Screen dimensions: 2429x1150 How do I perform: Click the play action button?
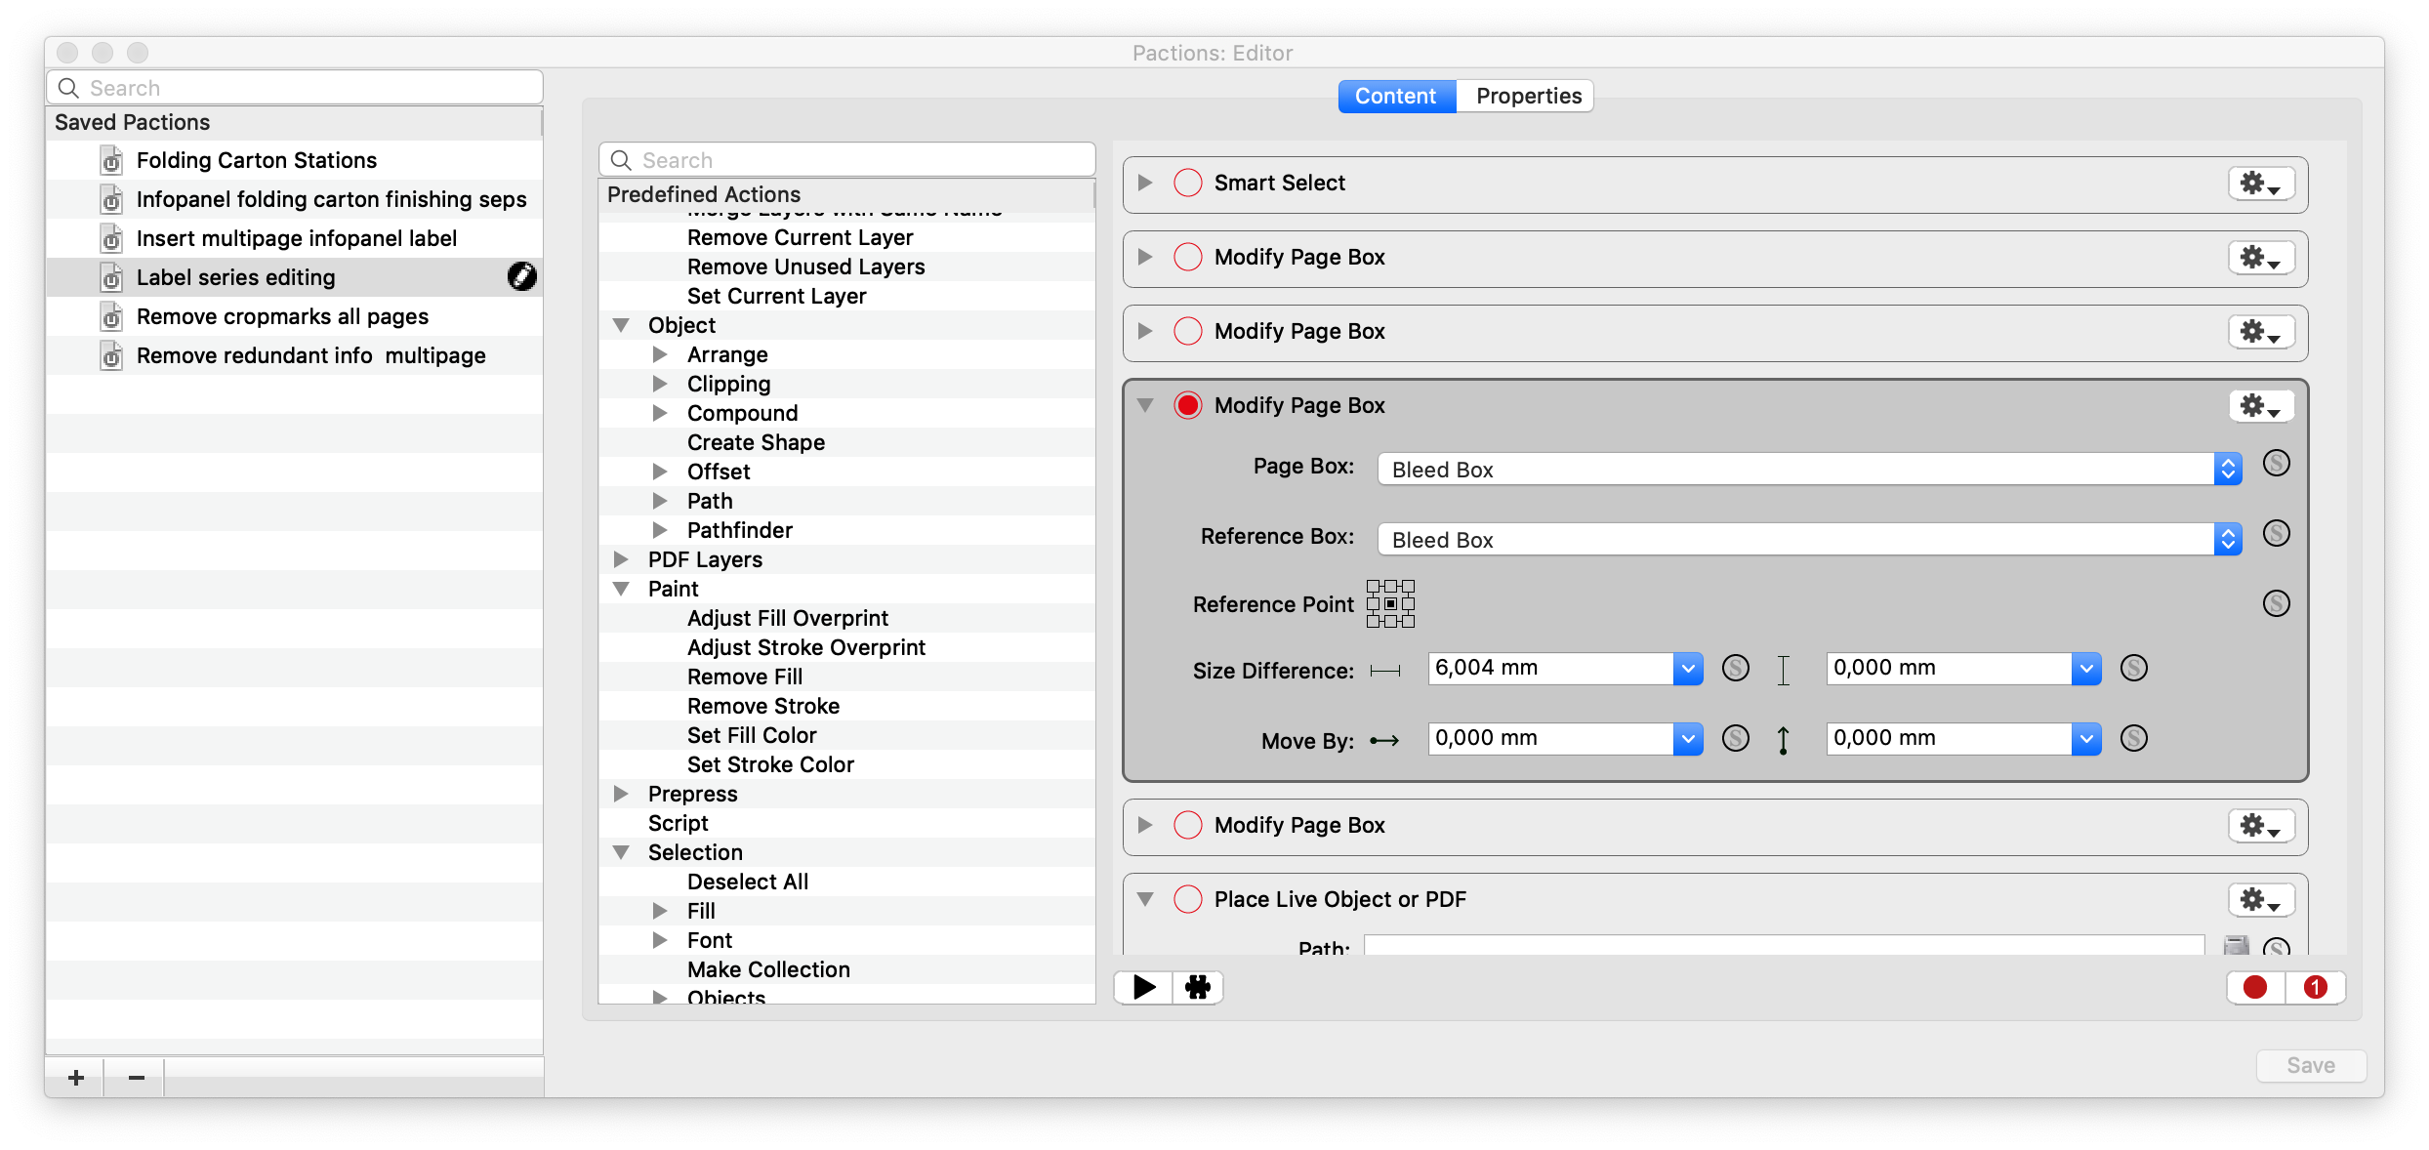[x=1143, y=987]
